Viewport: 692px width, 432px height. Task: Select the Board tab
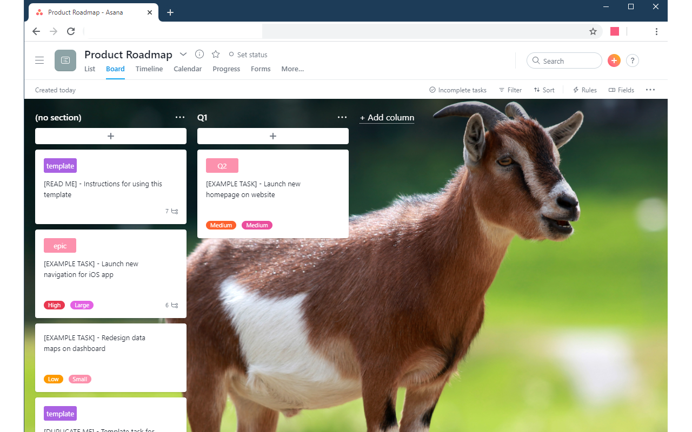pyautogui.click(x=115, y=69)
